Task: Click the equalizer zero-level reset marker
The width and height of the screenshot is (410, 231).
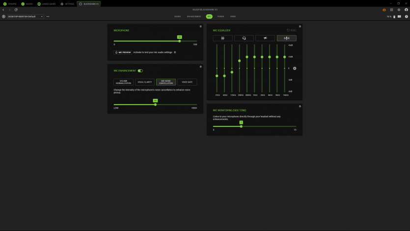Action: click(x=295, y=68)
